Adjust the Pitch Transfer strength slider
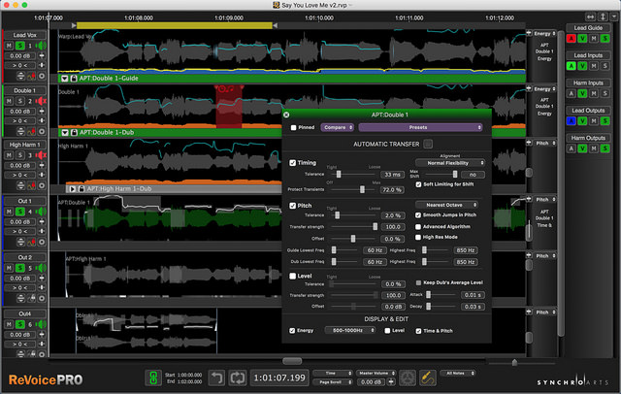621x394 pixels. tap(375, 227)
